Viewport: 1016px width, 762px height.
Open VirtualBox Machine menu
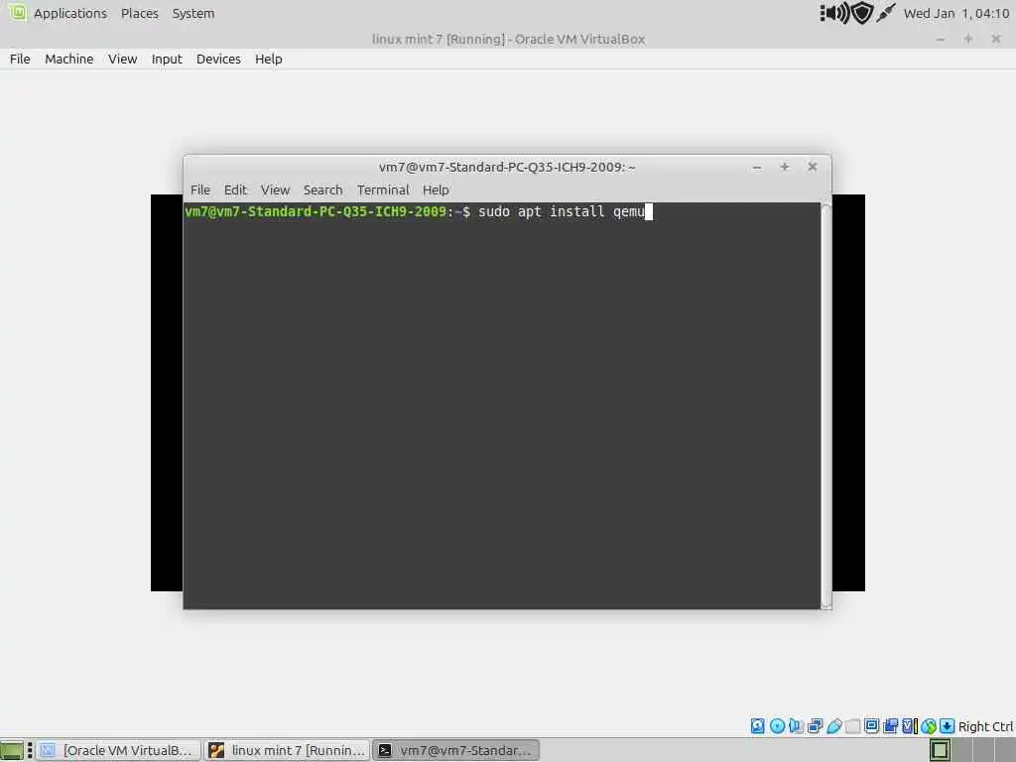(68, 59)
